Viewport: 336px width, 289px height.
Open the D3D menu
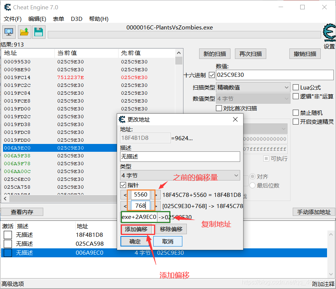coord(77,19)
